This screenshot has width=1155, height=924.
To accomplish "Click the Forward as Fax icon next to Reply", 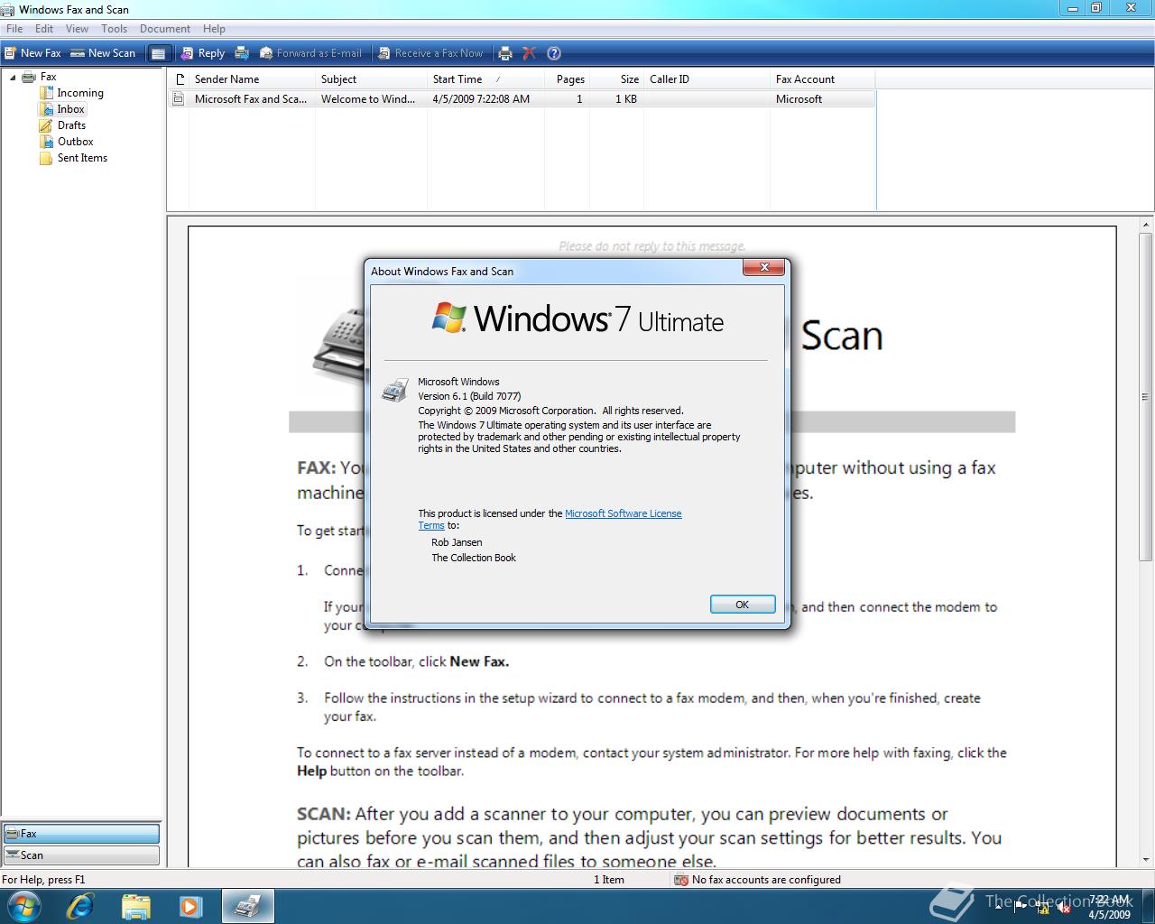I will pos(242,53).
